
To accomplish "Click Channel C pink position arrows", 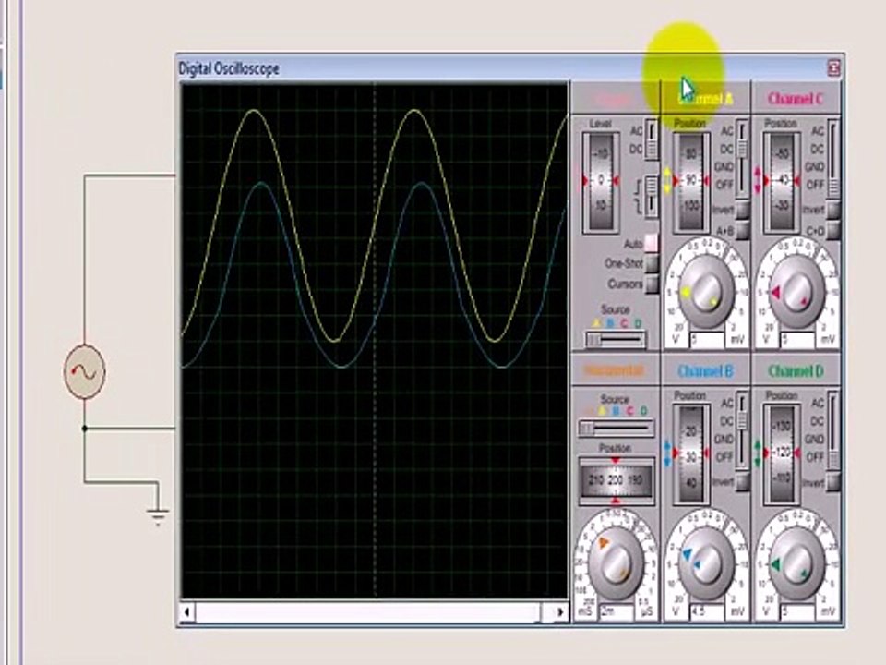I will pyautogui.click(x=757, y=180).
